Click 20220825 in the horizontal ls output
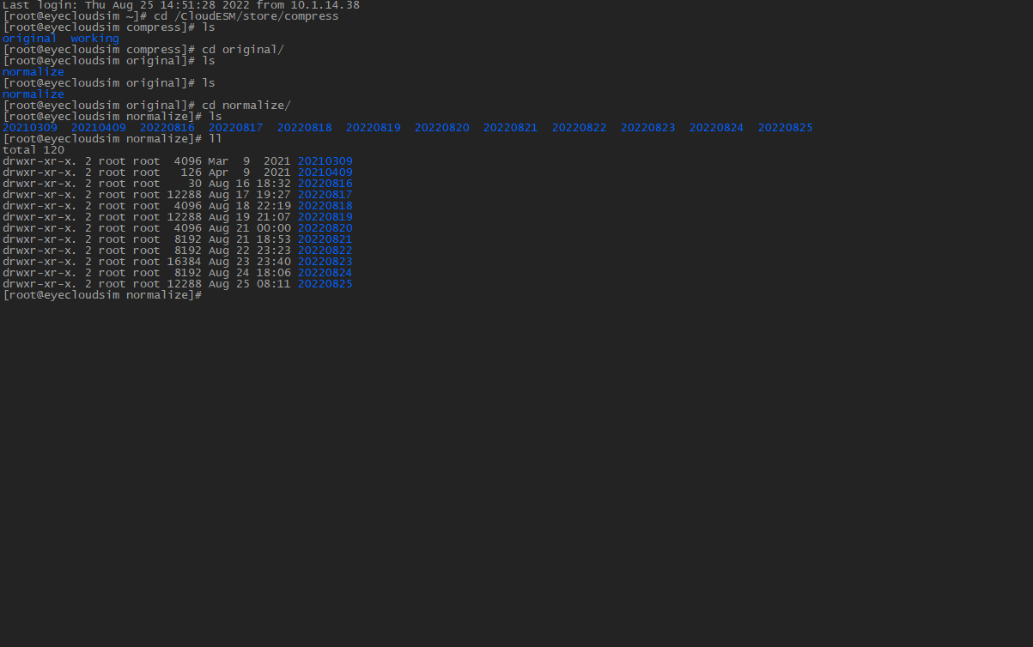This screenshot has height=647, width=1033. pos(785,128)
